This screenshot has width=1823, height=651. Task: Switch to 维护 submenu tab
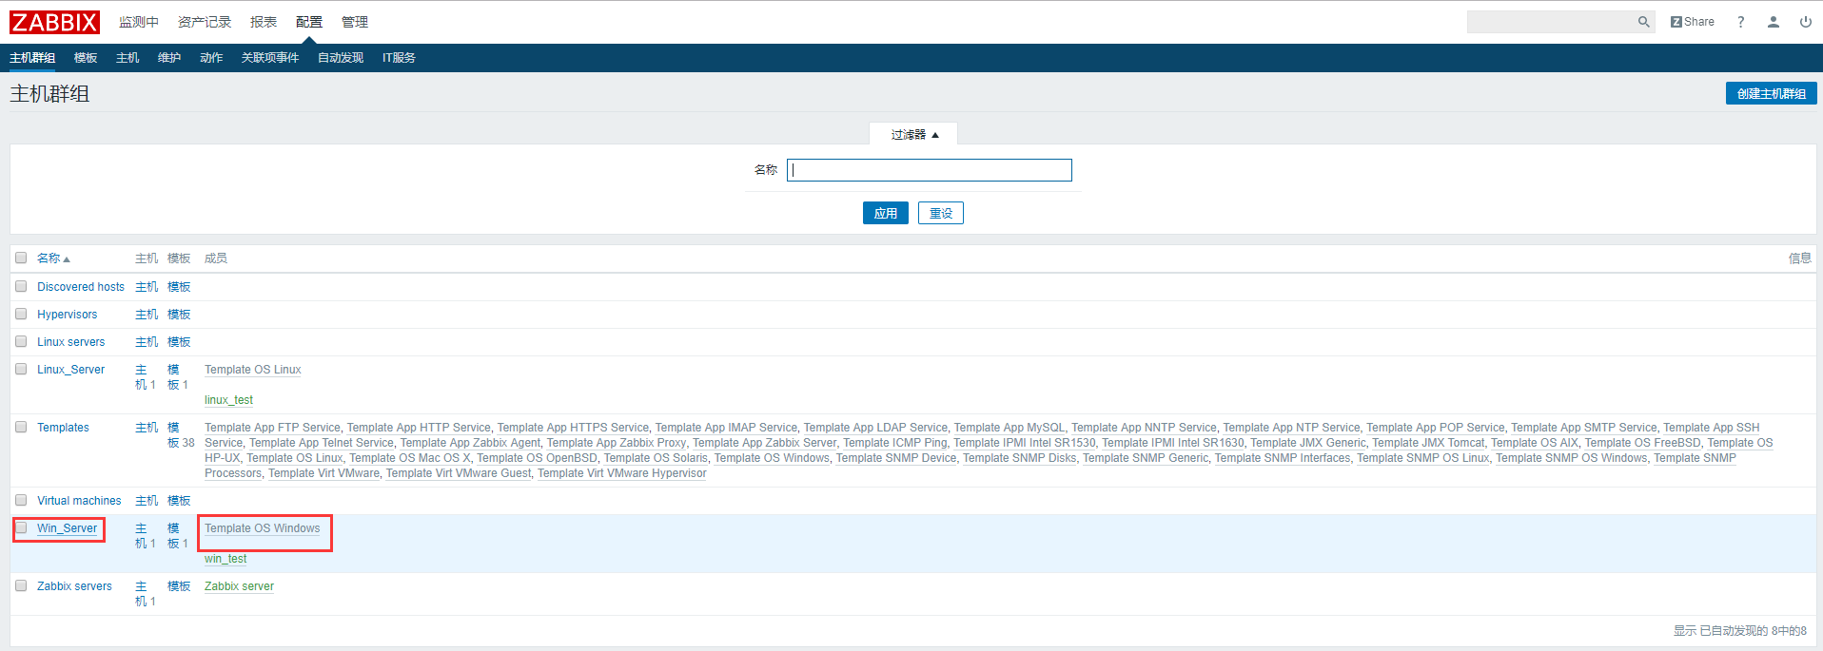(x=169, y=58)
